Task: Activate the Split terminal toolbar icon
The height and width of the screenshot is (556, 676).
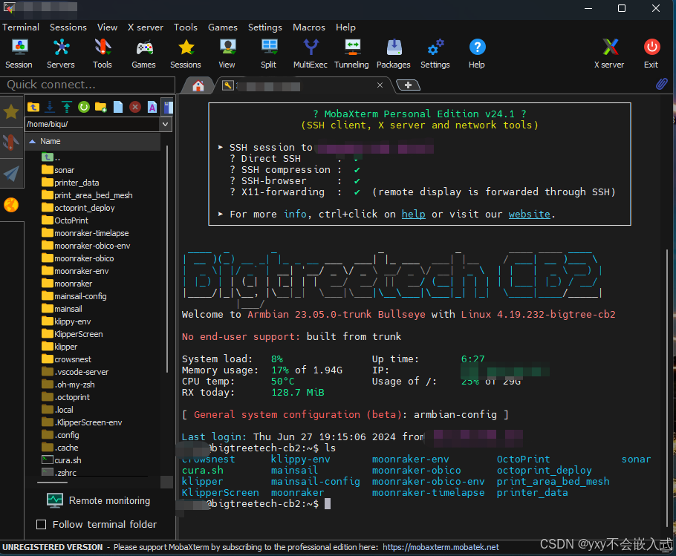Action: (269, 54)
